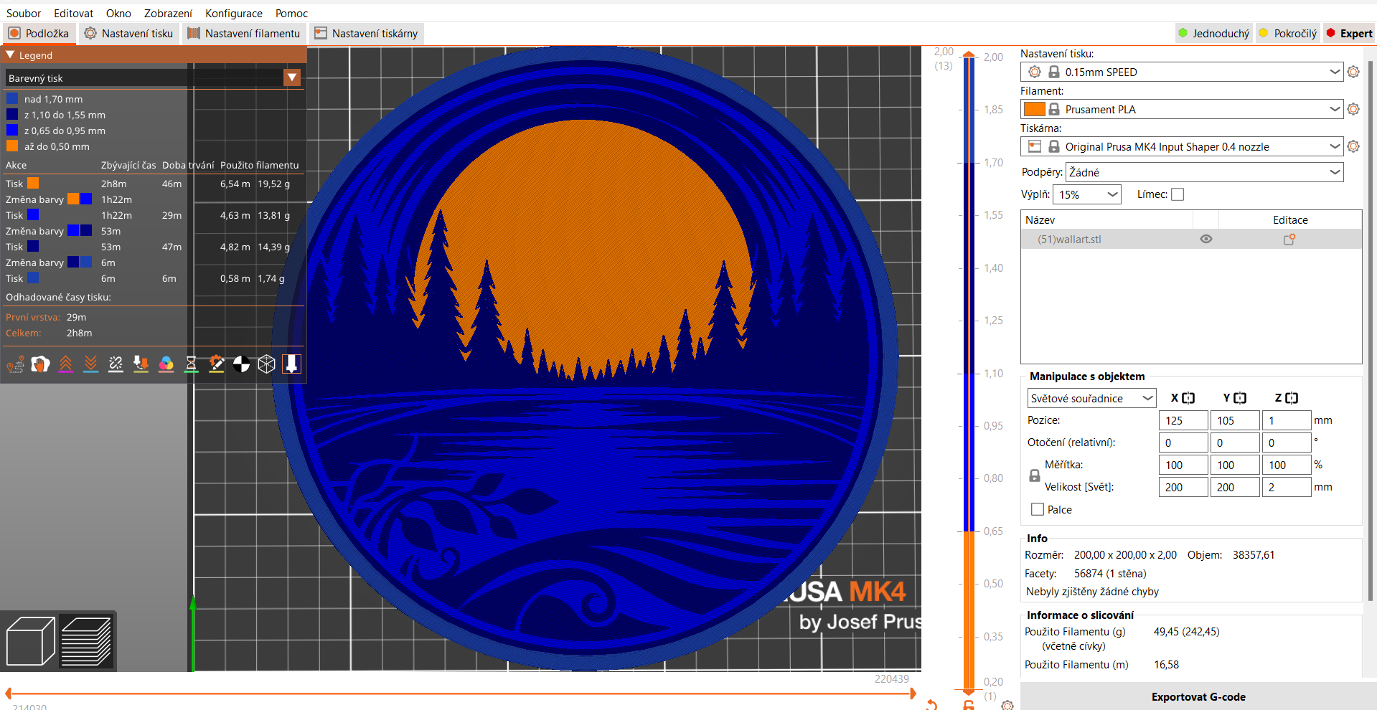Viewport: 1377px width, 710px height.
Task: Hide wallart.stl using the eye toggle
Action: tap(1206, 239)
